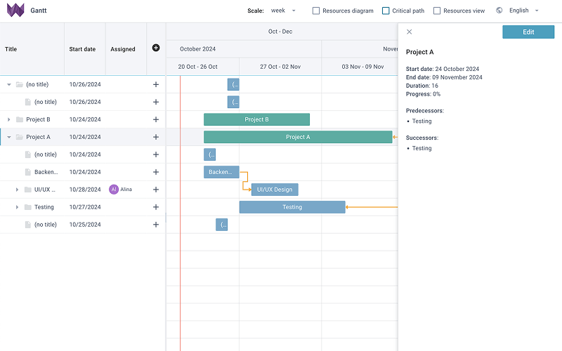The image size is (562, 351).
Task: Close the Project A details panel
Action: pyautogui.click(x=410, y=32)
